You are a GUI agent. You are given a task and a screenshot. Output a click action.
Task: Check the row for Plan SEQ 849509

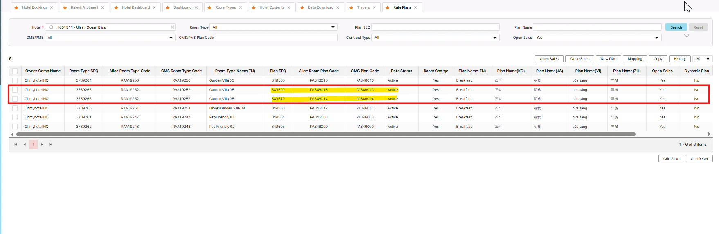15,90
